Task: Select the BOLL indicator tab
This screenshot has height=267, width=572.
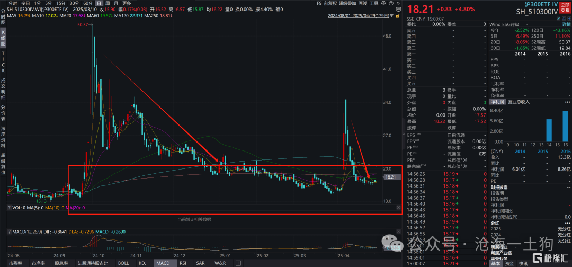Action: (x=123, y=263)
